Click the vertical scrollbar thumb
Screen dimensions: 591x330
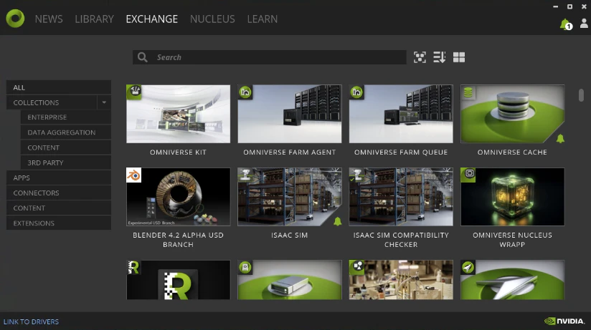pyautogui.click(x=581, y=94)
